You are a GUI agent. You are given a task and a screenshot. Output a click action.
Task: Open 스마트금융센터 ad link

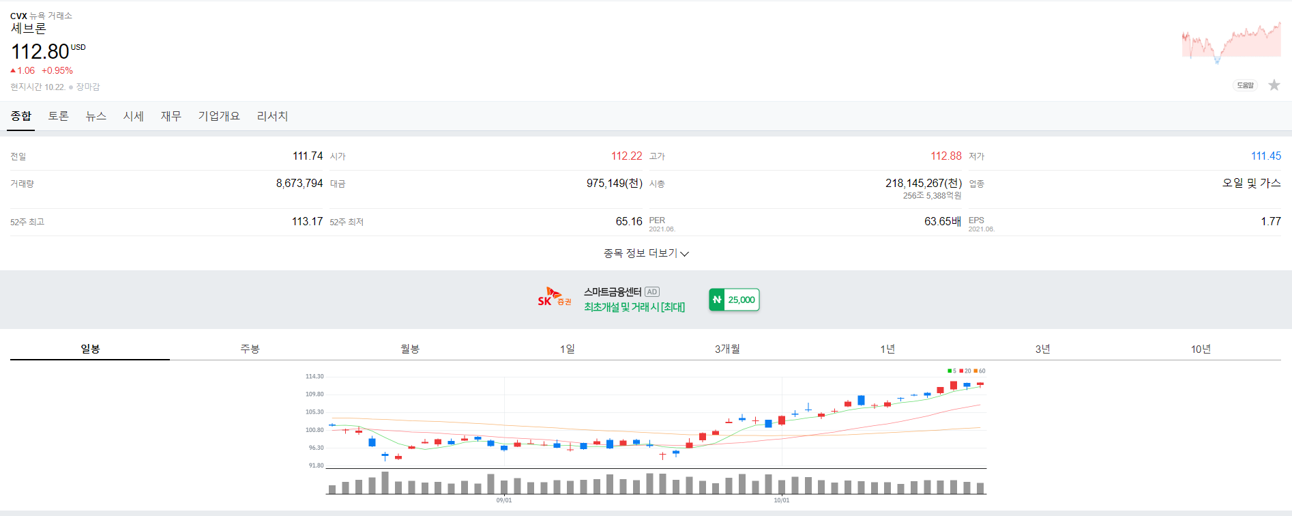click(613, 291)
